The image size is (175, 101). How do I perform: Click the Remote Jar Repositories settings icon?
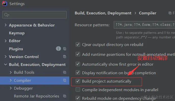click(x=65, y=96)
